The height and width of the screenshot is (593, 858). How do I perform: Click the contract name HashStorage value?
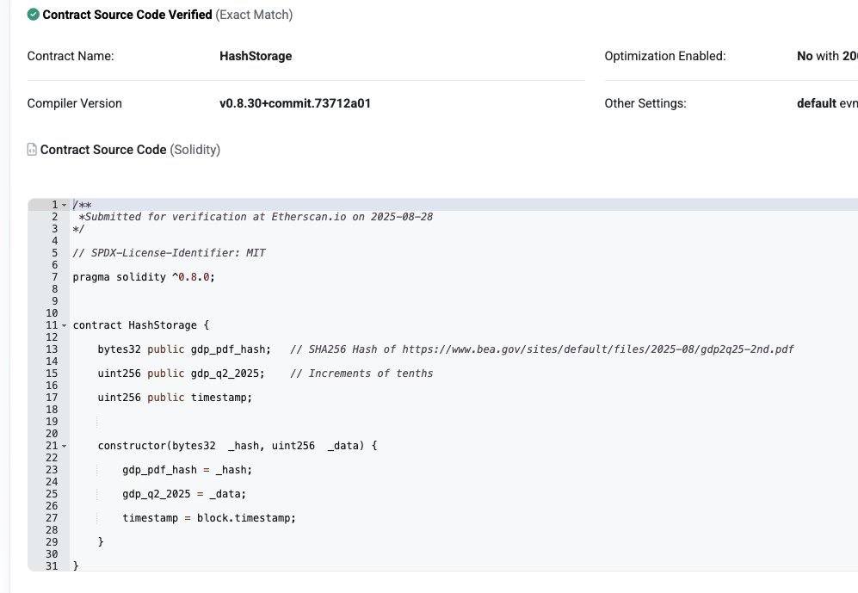click(256, 56)
